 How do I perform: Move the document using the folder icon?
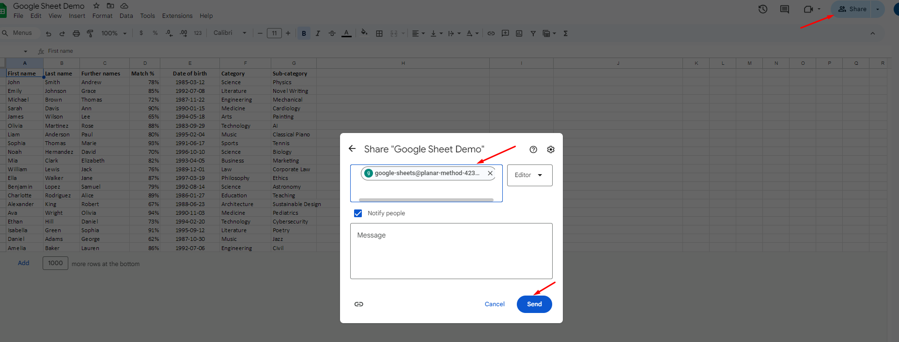pyautogui.click(x=110, y=6)
